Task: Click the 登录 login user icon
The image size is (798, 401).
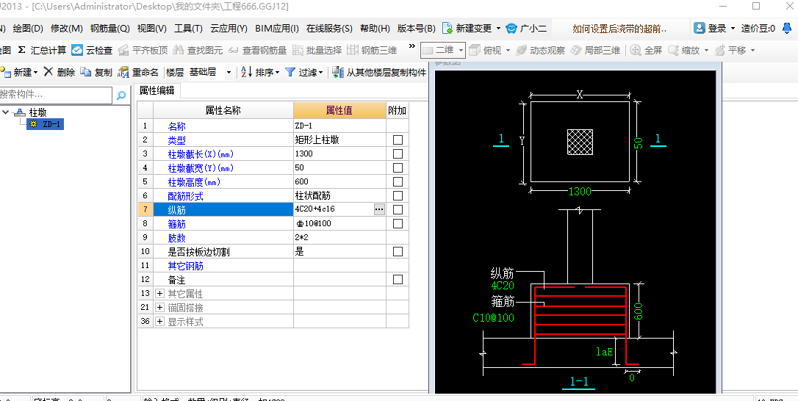Action: [x=700, y=28]
